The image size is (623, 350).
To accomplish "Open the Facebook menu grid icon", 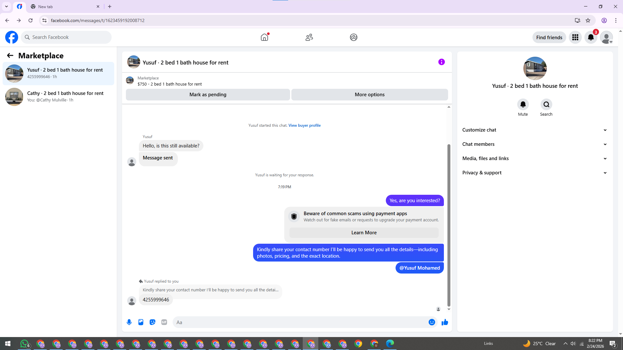I will [x=575, y=37].
